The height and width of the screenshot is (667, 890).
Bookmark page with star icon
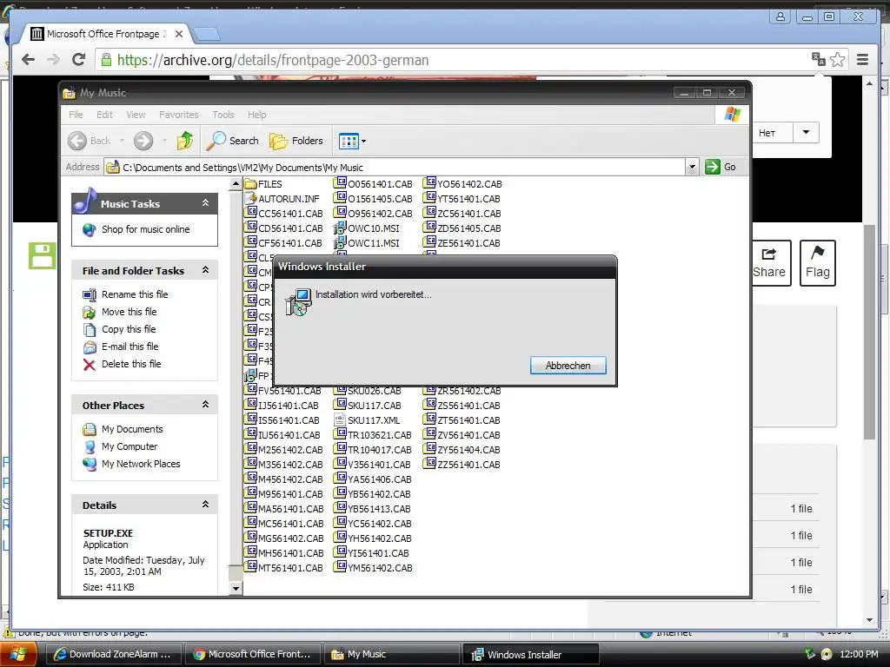coord(837,60)
